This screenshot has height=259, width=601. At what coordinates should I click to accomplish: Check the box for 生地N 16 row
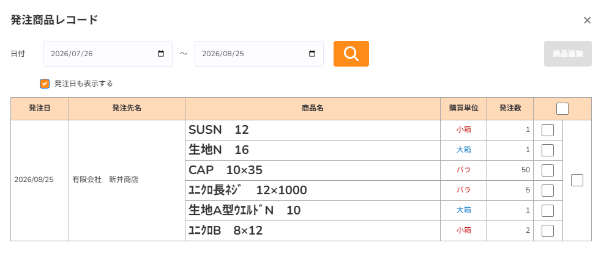click(548, 150)
